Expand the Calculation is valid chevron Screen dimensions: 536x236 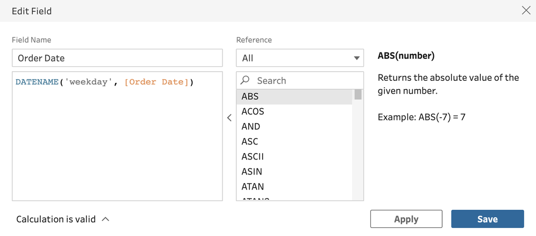106,219
